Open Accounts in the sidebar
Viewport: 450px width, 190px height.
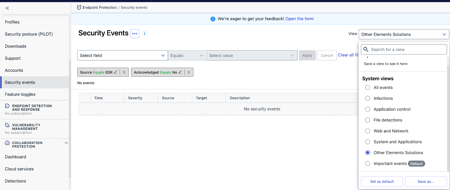tap(14, 70)
